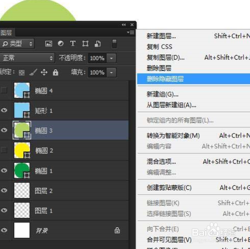Image resolution: width=250 pixels, height=249 pixels.
Task: Select layer name 矩形 1
Action: pyautogui.click(x=44, y=111)
